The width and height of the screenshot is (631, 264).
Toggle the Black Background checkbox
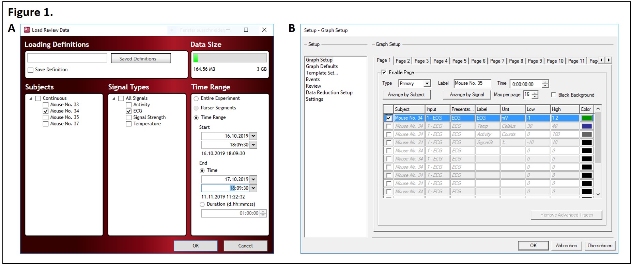[x=554, y=95]
